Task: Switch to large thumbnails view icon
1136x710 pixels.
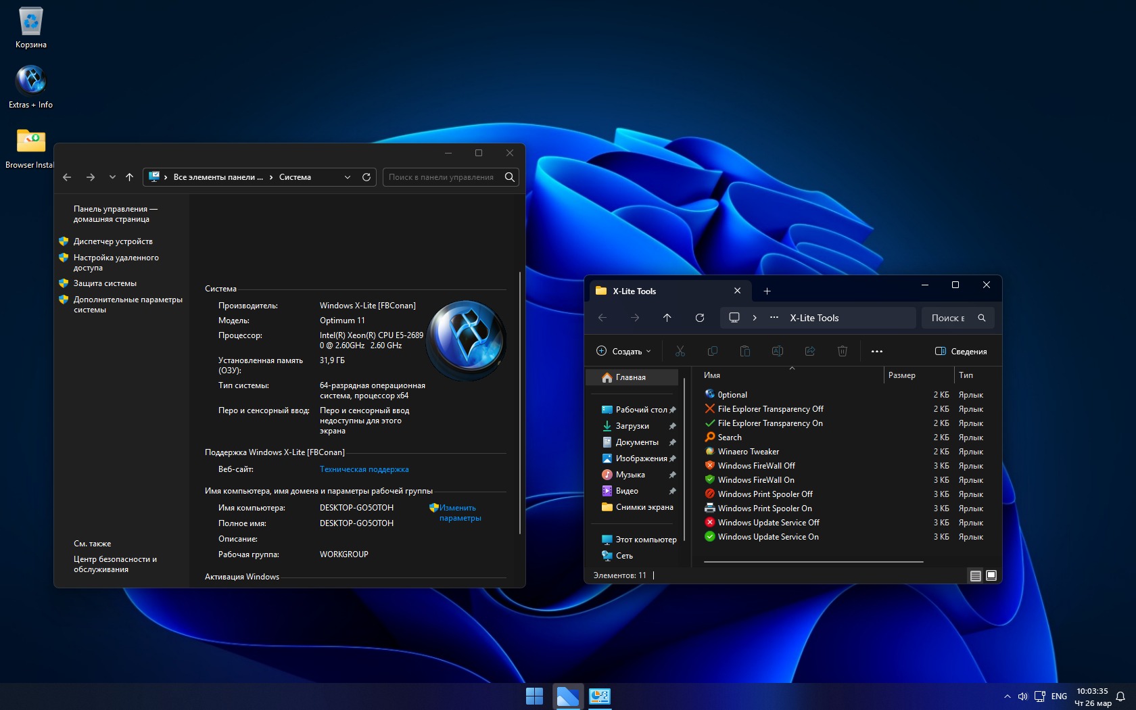Action: [991, 575]
